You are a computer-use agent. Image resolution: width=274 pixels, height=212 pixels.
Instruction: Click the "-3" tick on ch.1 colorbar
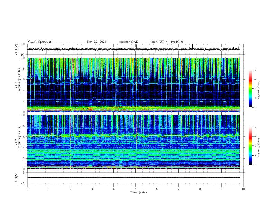pyautogui.click(x=255, y=70)
